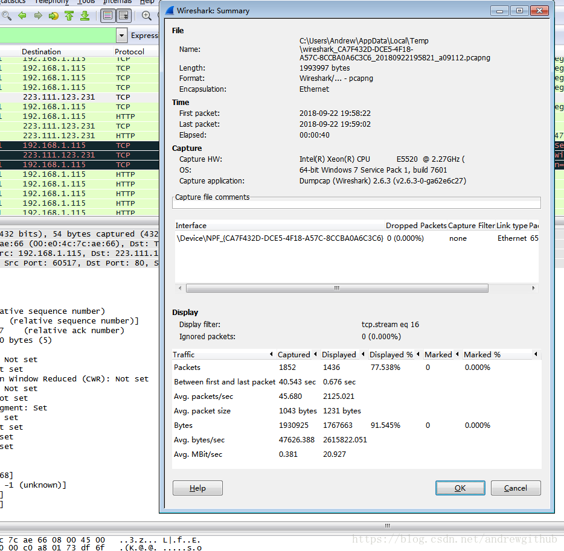Click the Src Port 60517 detail line
Viewport: 564px width, 551px height.
(79, 263)
